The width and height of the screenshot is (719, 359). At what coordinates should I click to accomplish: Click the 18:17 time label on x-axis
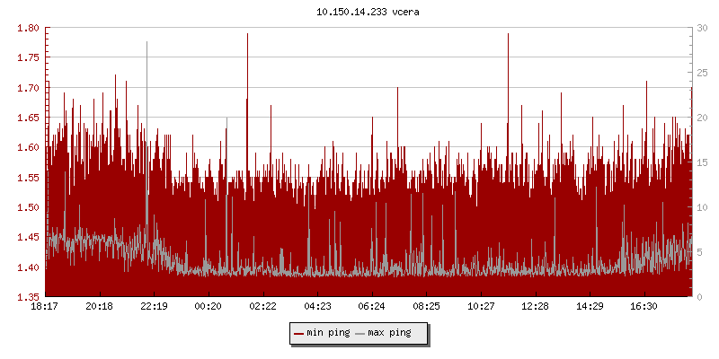click(x=45, y=306)
